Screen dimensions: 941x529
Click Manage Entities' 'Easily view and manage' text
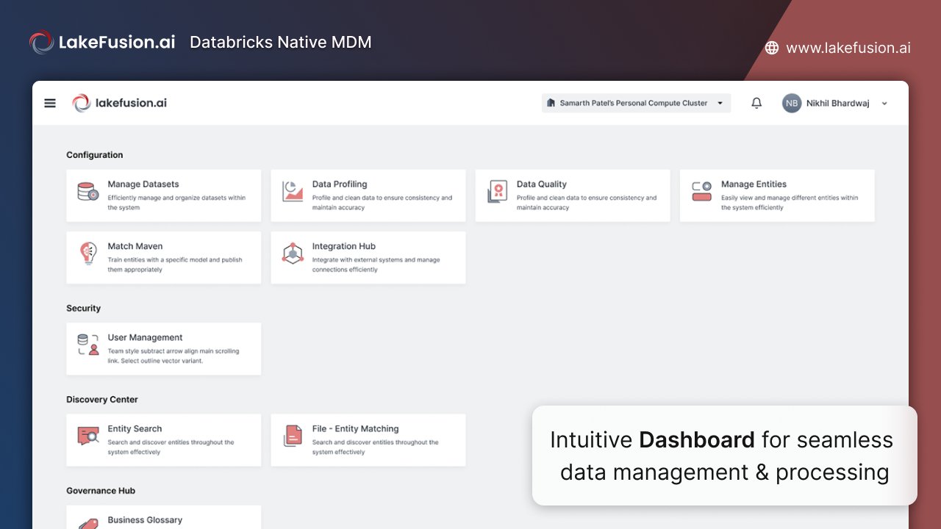coord(790,203)
